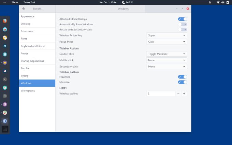Open the eject/removable drive tray icon
The height and width of the screenshot is (145, 232).
pos(210,2)
